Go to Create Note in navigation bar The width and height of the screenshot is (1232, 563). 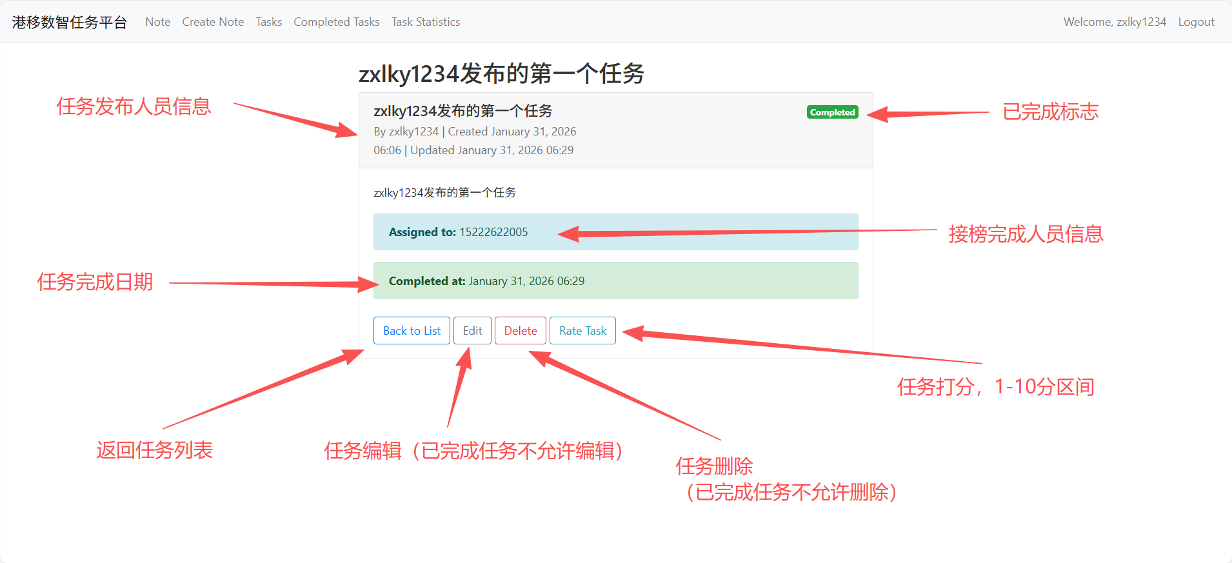tap(213, 22)
